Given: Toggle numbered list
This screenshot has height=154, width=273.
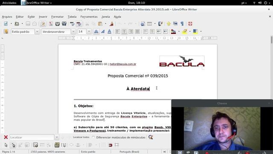Looking at the screenshot, I should click(145, 31).
